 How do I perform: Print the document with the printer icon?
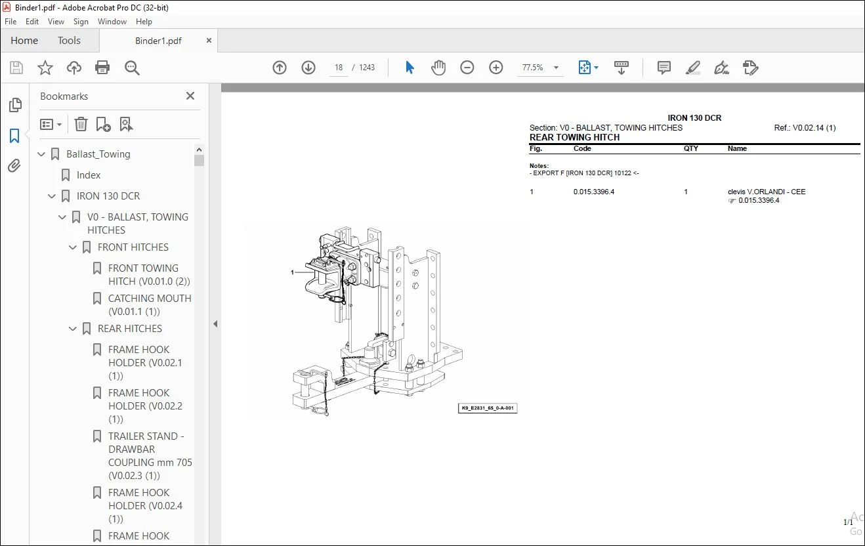(102, 68)
